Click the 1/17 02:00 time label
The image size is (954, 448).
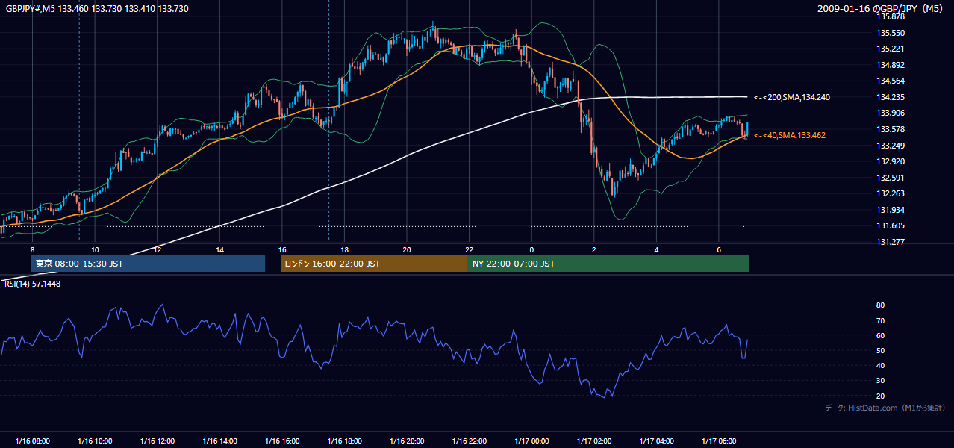coord(594,441)
